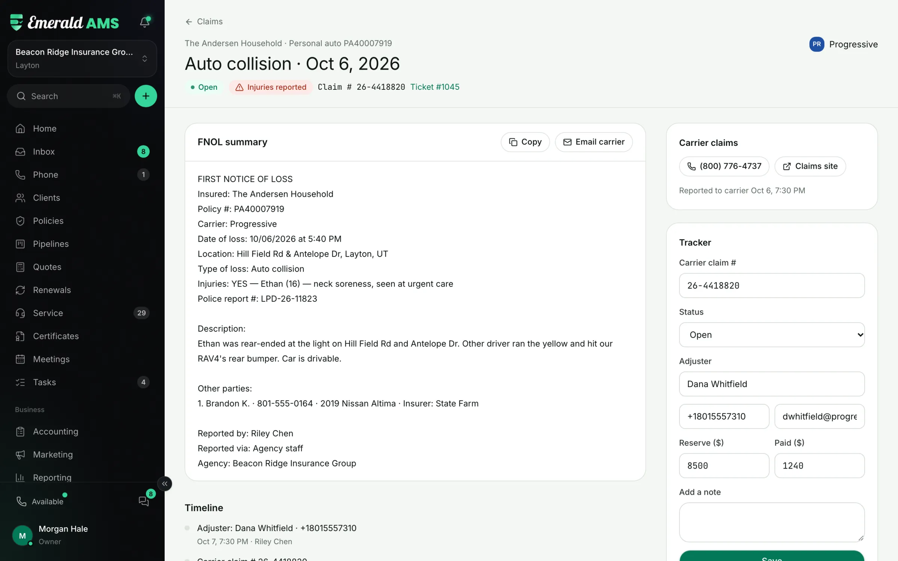Click the Injuries reported badge
The image size is (898, 561).
pyautogui.click(x=271, y=87)
